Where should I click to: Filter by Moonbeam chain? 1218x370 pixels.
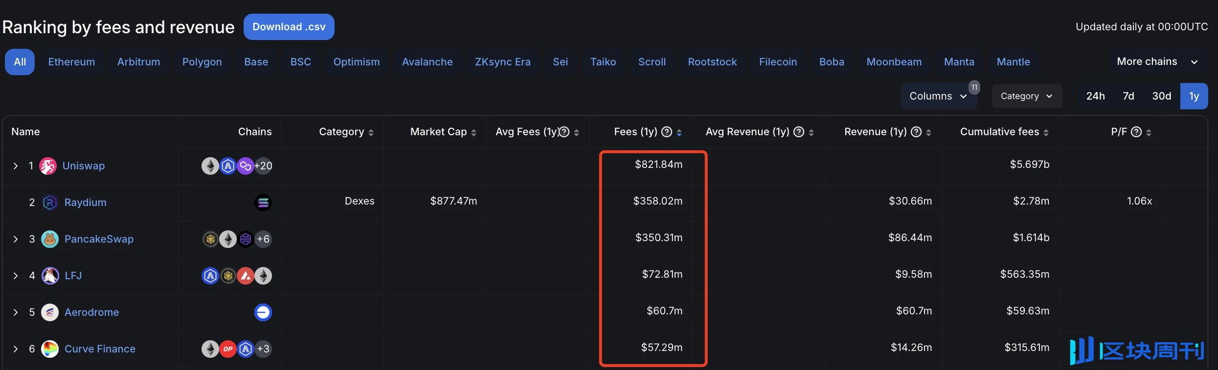coord(894,62)
